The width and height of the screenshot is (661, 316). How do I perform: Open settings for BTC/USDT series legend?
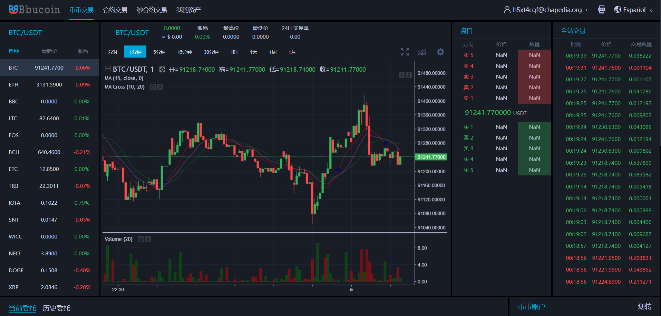click(162, 70)
